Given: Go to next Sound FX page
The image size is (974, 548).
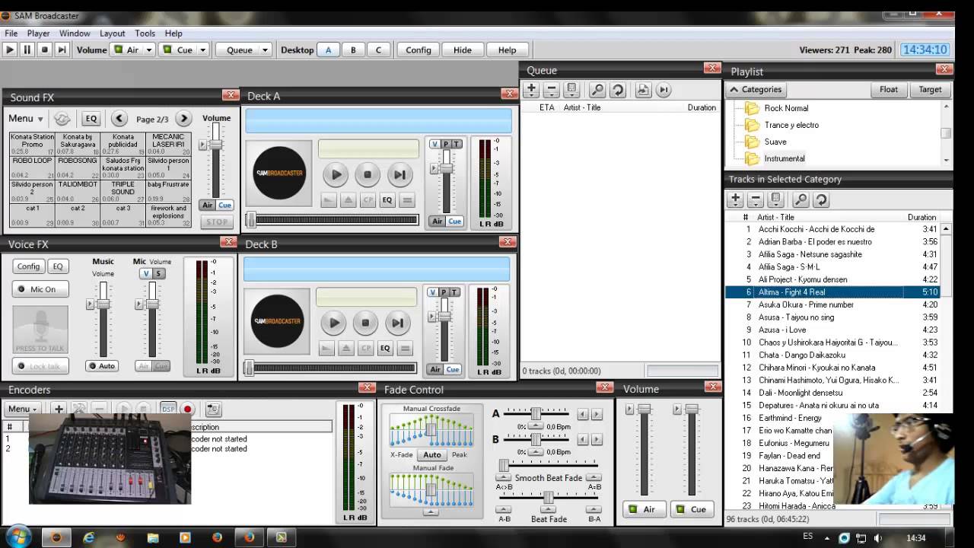Looking at the screenshot, I should tap(183, 119).
